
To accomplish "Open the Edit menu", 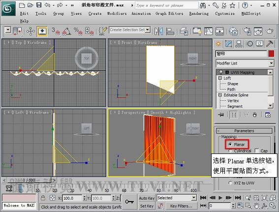I will [x=24, y=13].
